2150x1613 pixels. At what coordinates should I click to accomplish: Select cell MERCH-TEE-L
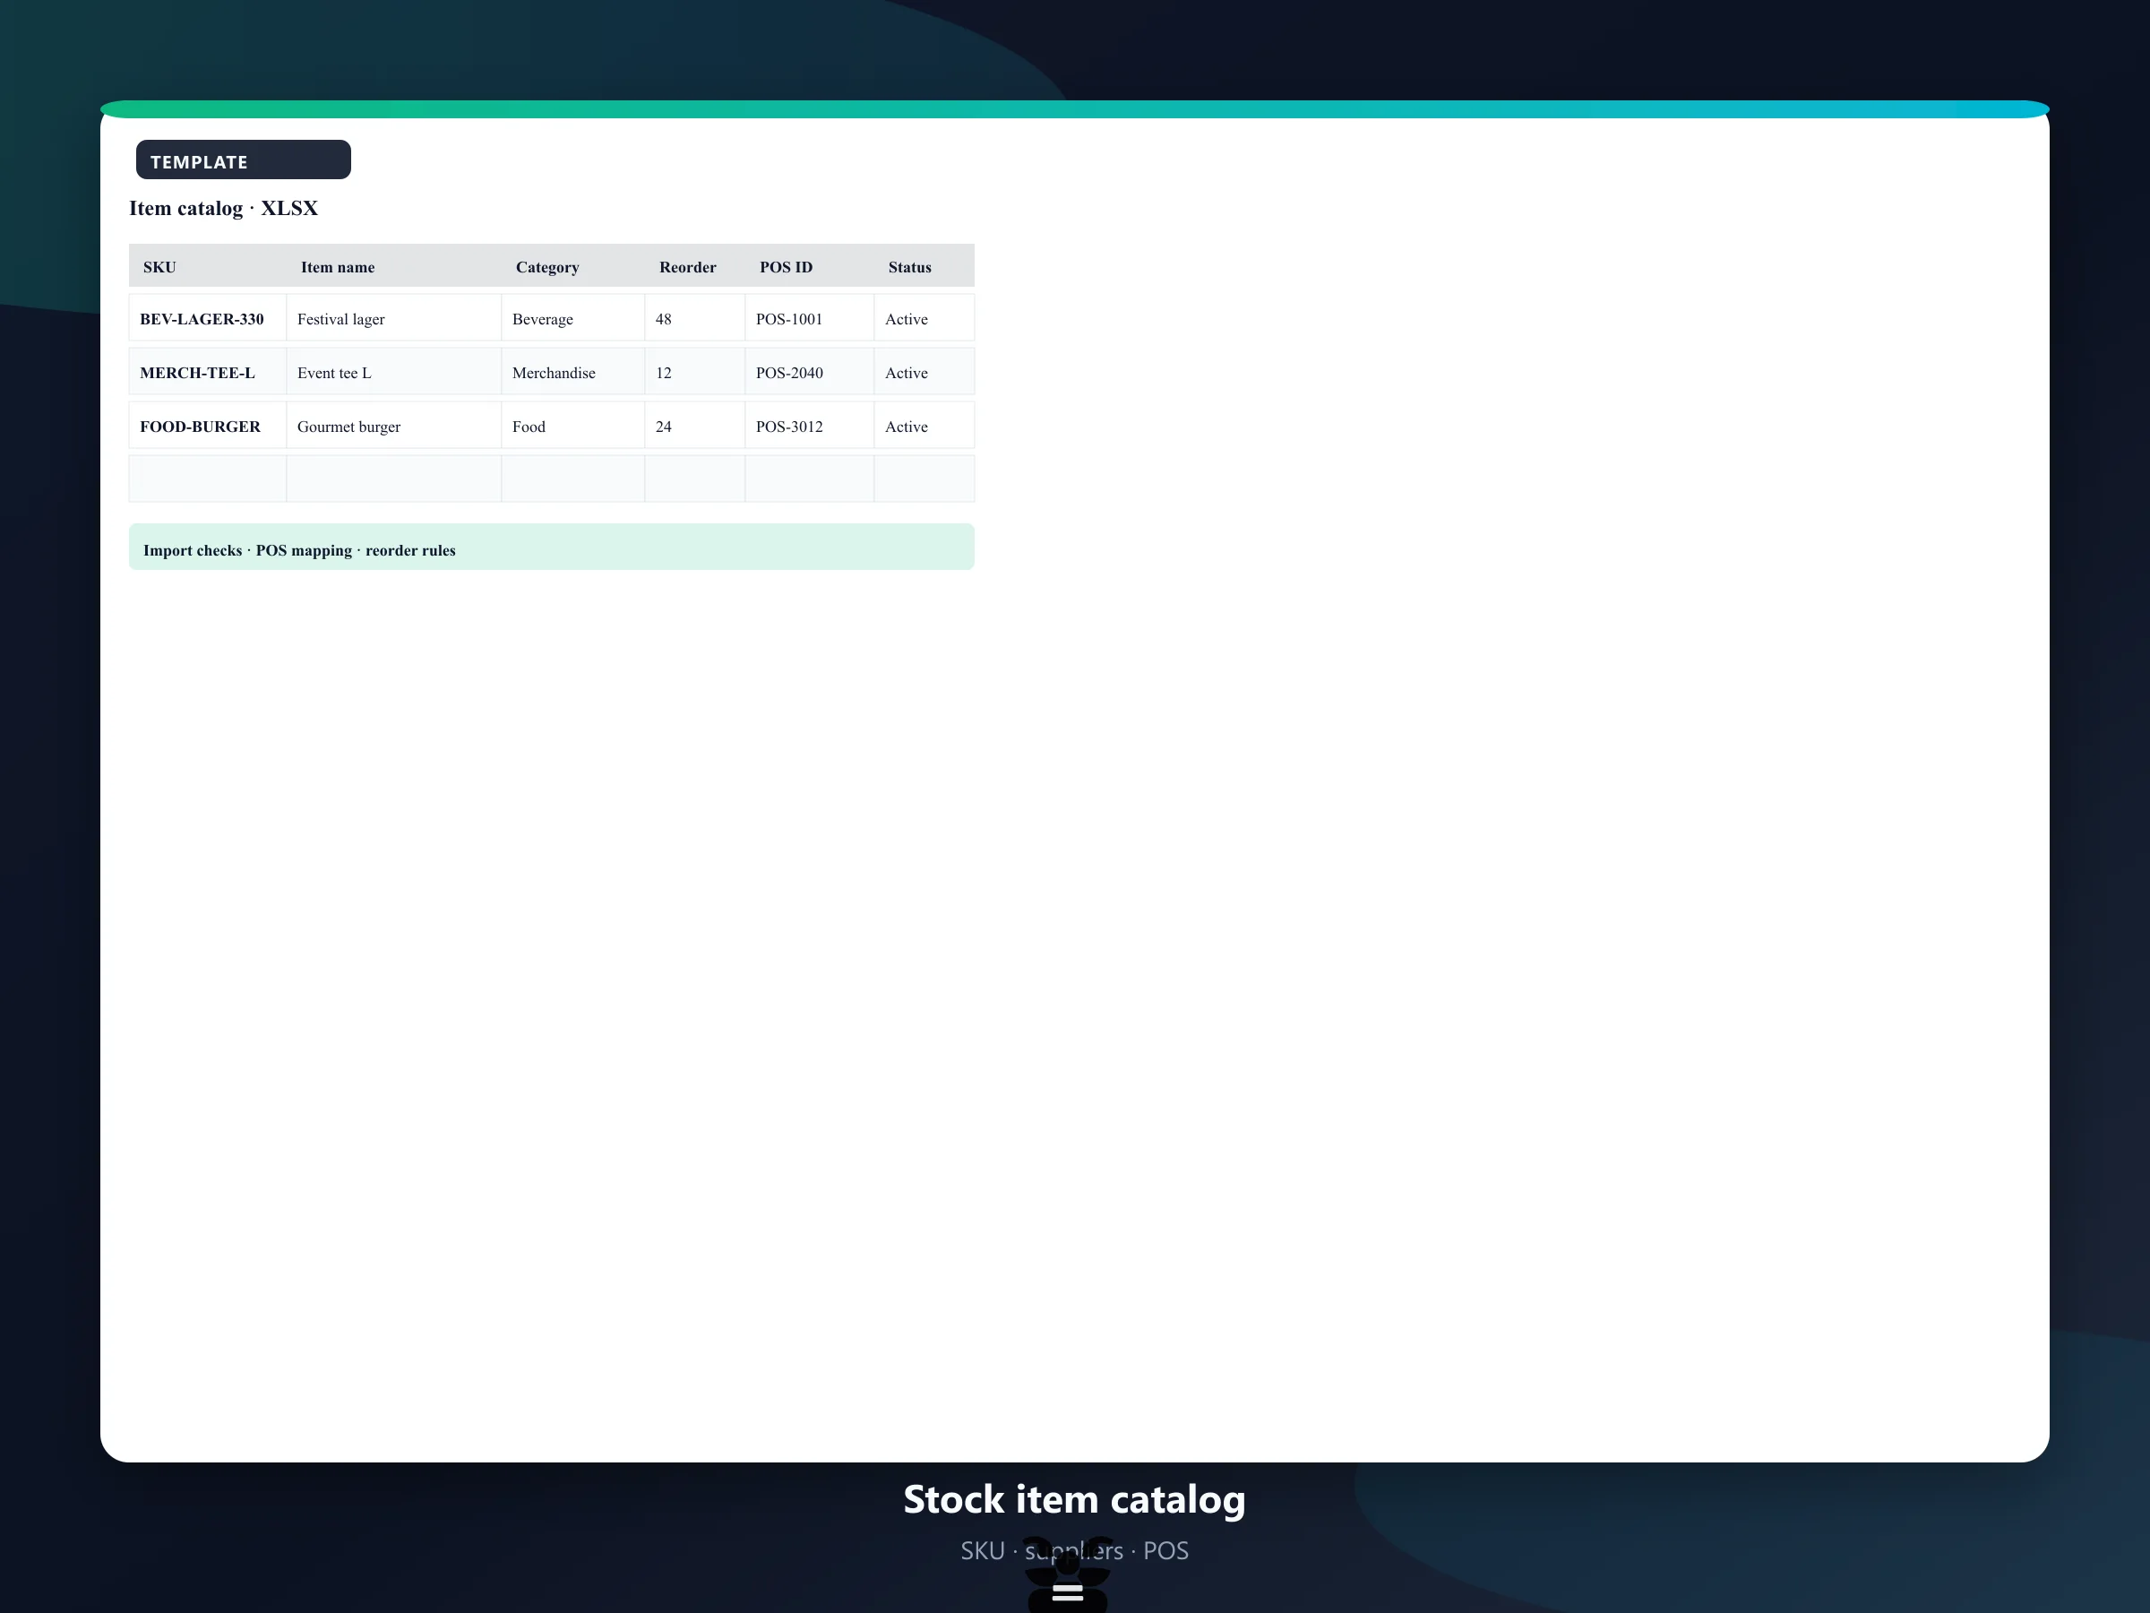[208, 371]
